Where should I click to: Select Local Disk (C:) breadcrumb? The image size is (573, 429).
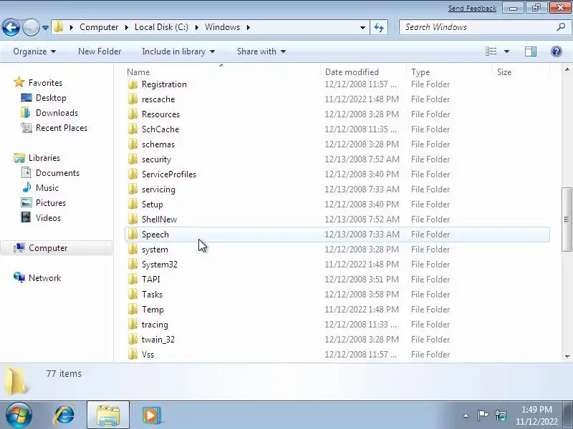(x=161, y=27)
